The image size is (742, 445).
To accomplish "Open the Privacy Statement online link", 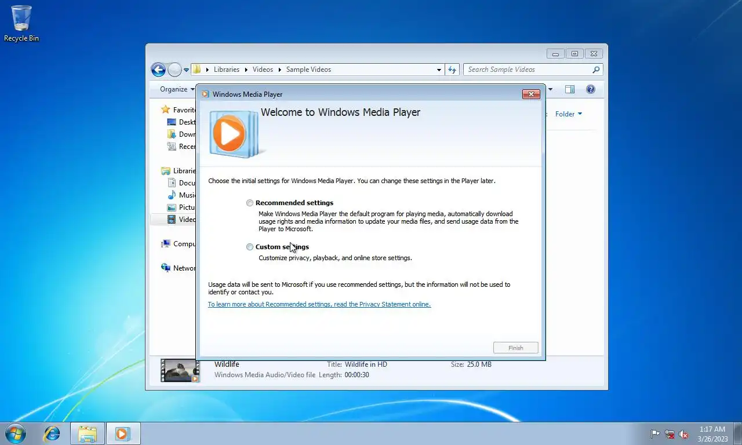I will coord(319,304).
